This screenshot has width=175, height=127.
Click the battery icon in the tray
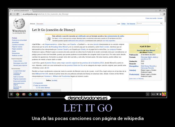[160, 94]
